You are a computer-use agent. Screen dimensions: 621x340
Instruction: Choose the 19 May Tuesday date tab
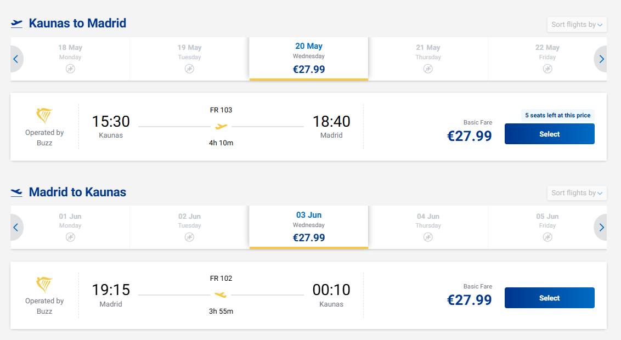coord(189,58)
